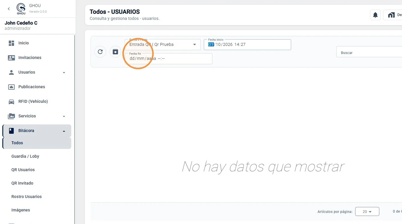
Task: Open the Entrada QR | Qr Prueba dropdown
Action: 163,45
